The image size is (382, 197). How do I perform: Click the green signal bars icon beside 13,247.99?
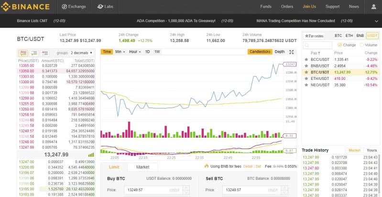[91, 155]
